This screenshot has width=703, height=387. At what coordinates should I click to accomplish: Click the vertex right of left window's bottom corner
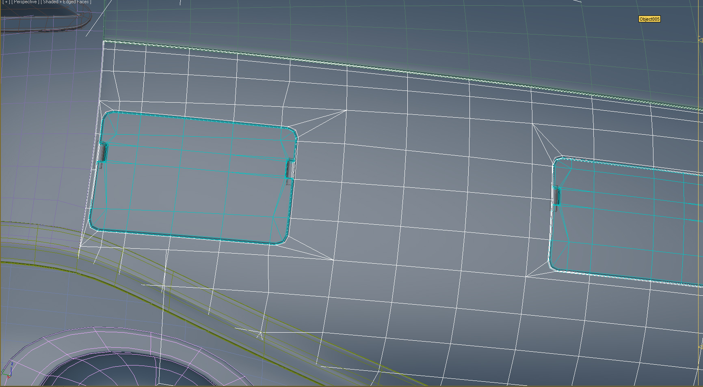pyautogui.click(x=333, y=260)
